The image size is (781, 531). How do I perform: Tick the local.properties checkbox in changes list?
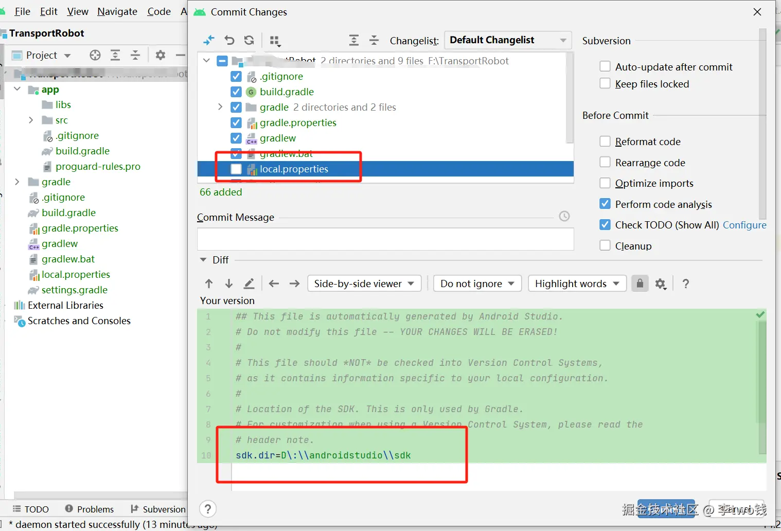[236, 169]
